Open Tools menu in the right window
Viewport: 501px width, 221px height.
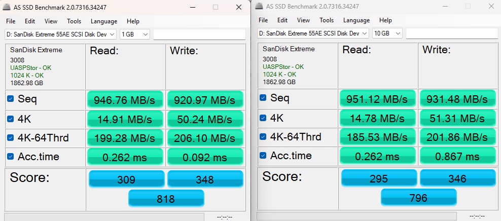pos(326,20)
